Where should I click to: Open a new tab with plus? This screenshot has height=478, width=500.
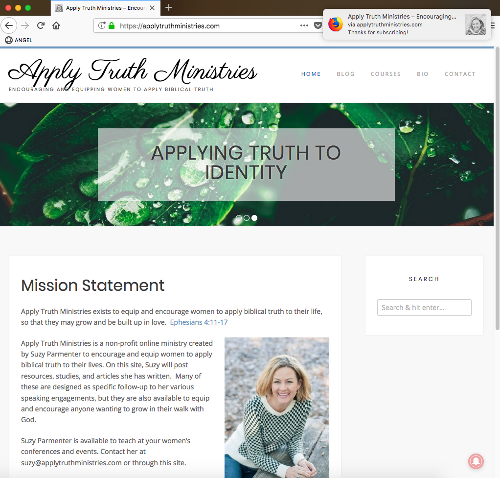pyautogui.click(x=169, y=7)
